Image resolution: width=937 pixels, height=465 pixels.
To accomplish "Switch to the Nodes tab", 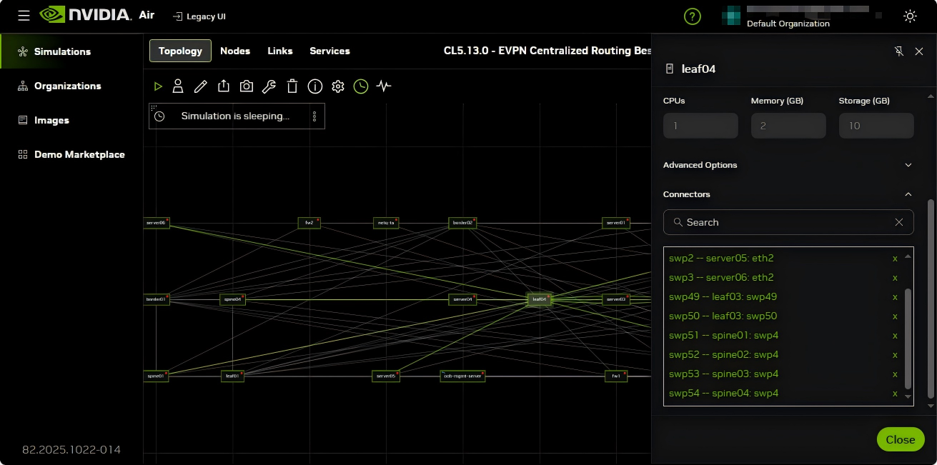I will pyautogui.click(x=235, y=51).
